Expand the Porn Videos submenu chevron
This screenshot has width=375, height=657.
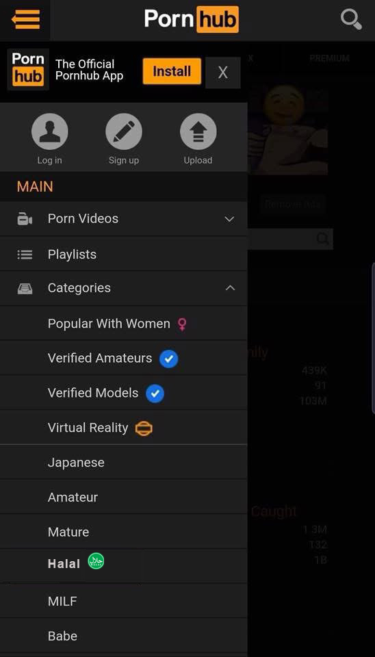tap(229, 219)
